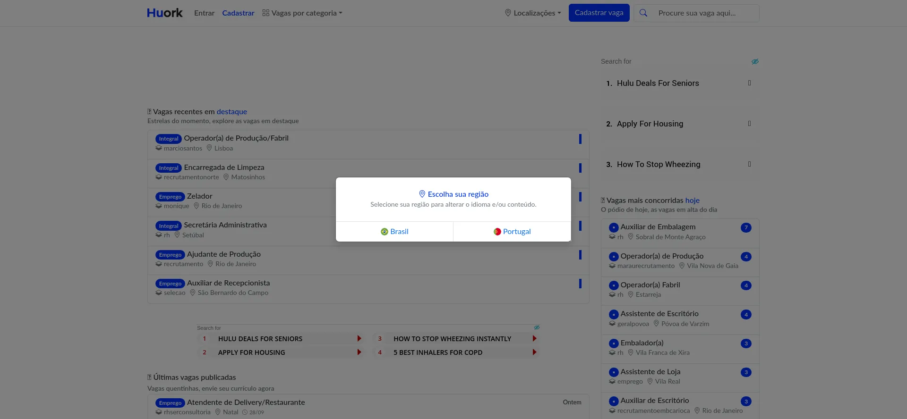907x419 pixels.
Task: Click the pin icon beside Localizações
Action: click(508, 13)
